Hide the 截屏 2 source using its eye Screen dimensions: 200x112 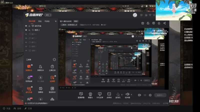(x=26, y=30)
